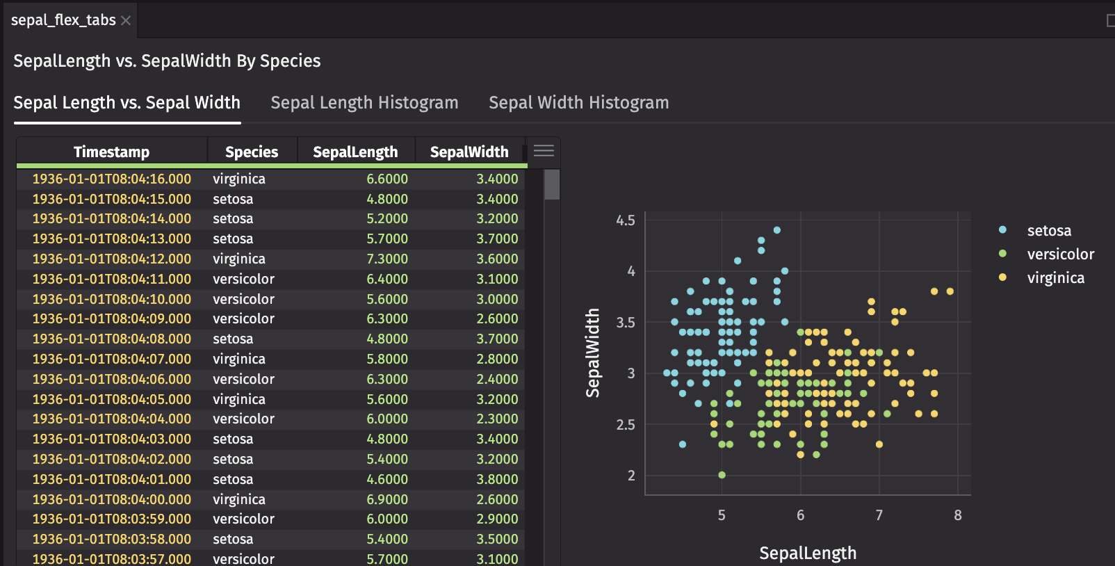Sort by the Timestamp column header
Image resolution: width=1115 pixels, height=566 pixels.
point(111,152)
